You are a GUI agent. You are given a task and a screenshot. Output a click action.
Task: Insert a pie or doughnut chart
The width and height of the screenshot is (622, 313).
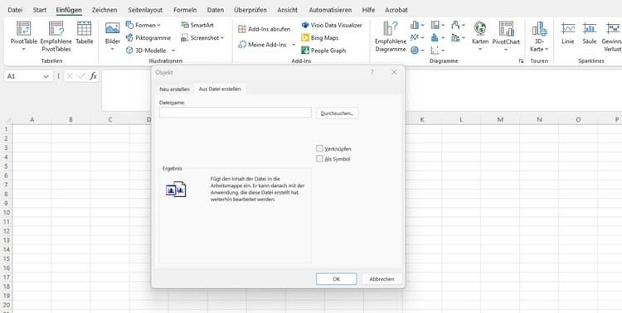(x=417, y=50)
